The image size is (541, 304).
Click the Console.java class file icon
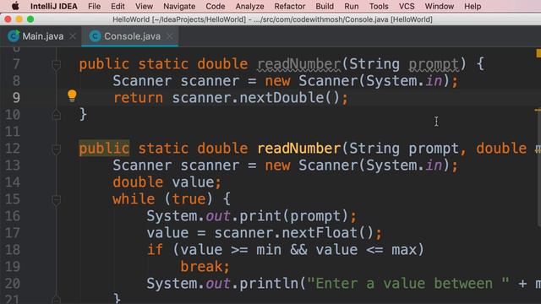[x=95, y=35]
